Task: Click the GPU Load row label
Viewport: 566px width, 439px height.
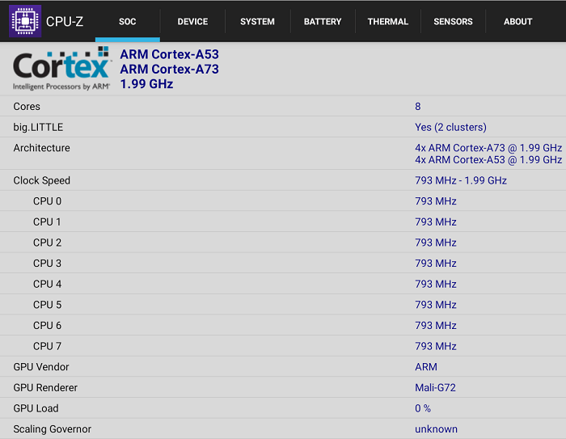Action: 36,408
